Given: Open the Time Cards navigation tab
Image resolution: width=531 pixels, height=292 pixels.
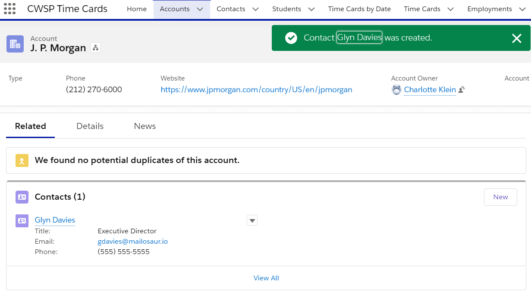Looking at the screenshot, I should (422, 9).
